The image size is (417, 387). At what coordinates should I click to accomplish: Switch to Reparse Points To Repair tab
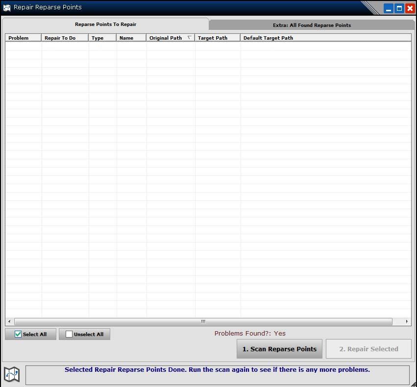105,24
